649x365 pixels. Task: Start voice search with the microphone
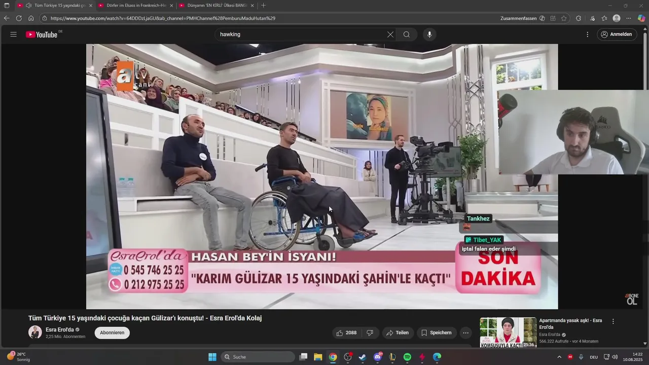[x=429, y=34]
